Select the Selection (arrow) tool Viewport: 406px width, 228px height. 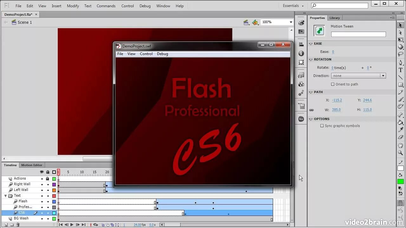400,25
